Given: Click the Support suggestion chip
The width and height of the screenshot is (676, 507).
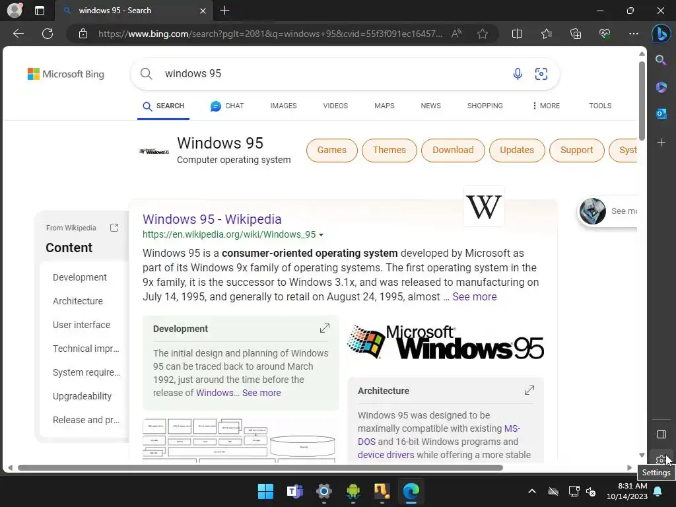Looking at the screenshot, I should 577,150.
